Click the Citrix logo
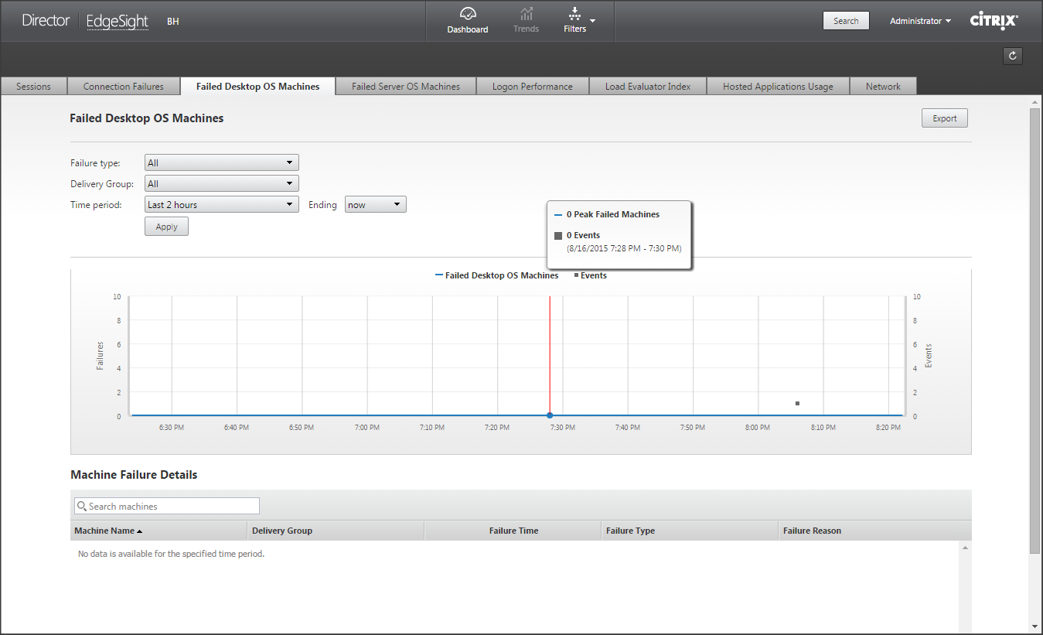The height and width of the screenshot is (635, 1043). 994,21
